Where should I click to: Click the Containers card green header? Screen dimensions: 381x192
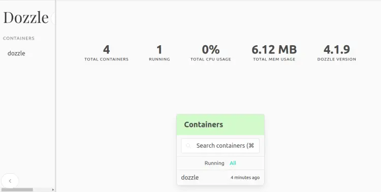click(220, 124)
